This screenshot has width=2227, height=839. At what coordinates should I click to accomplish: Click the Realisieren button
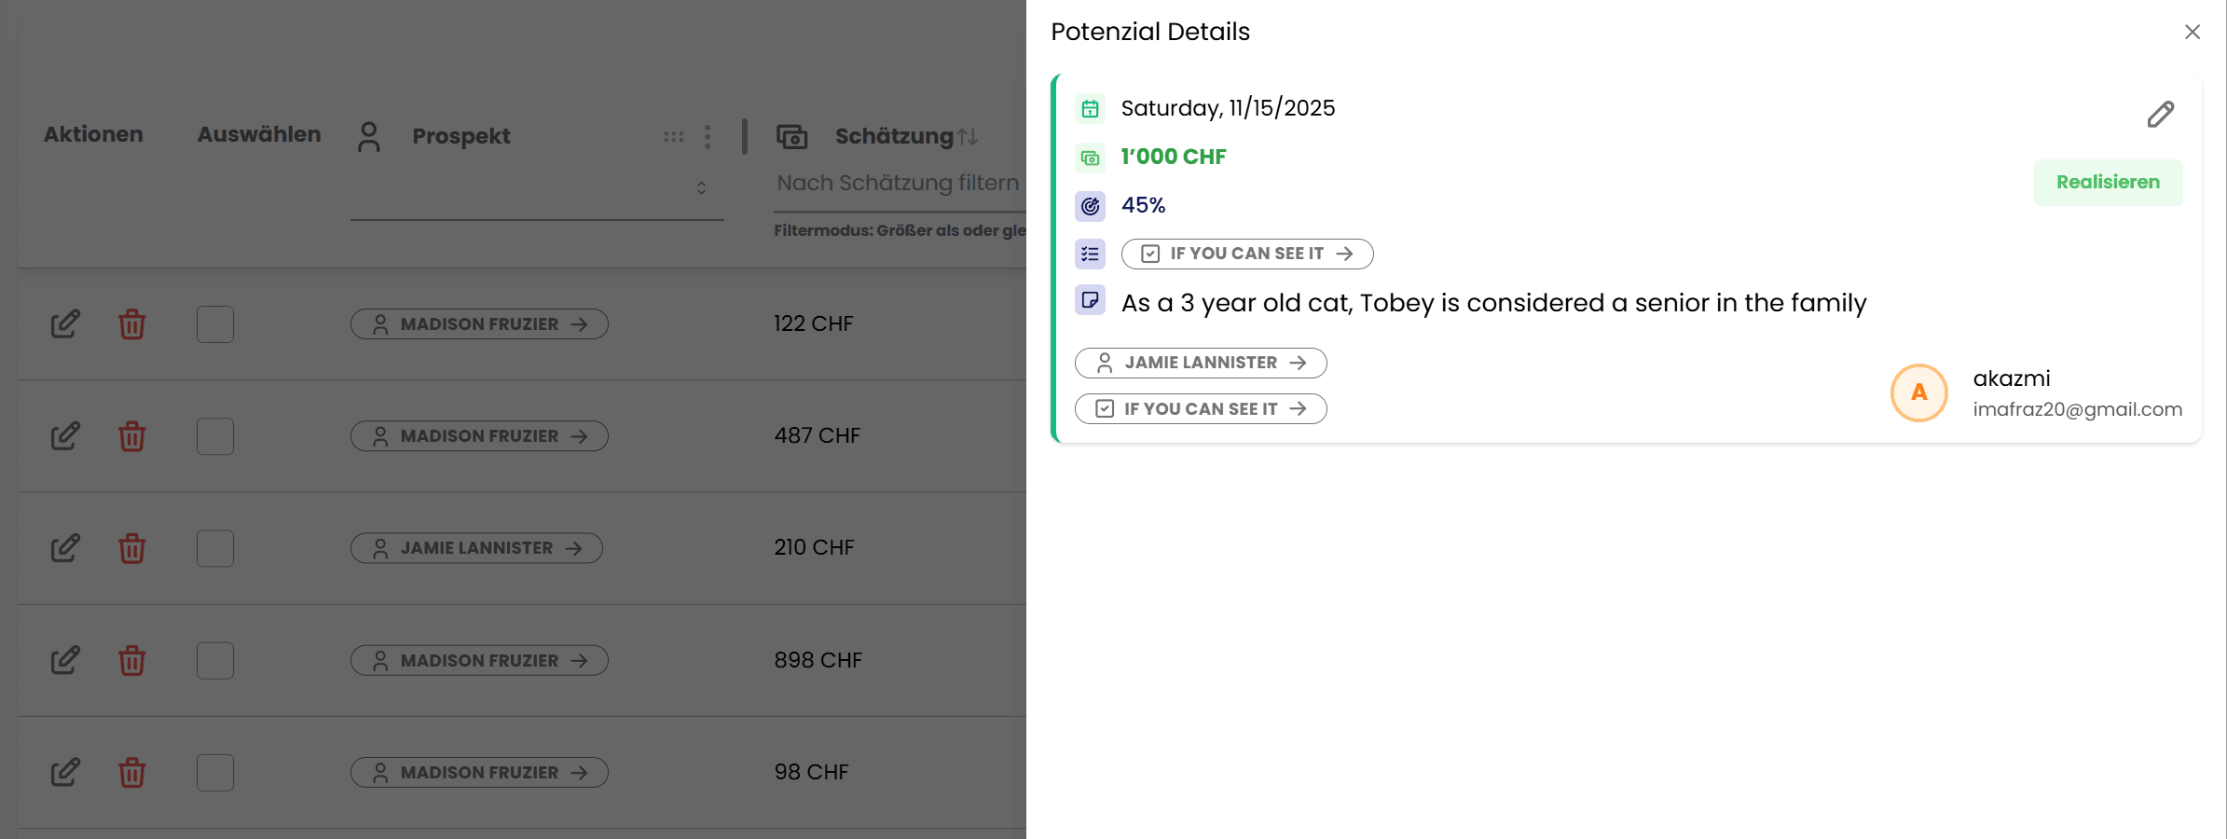coord(2108,183)
